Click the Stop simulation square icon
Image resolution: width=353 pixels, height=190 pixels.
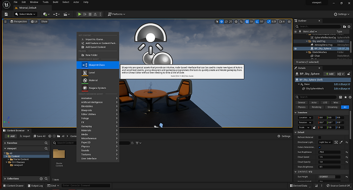[90, 14]
